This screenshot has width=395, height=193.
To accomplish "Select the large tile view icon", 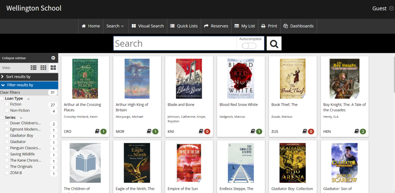I will tap(53, 68).
